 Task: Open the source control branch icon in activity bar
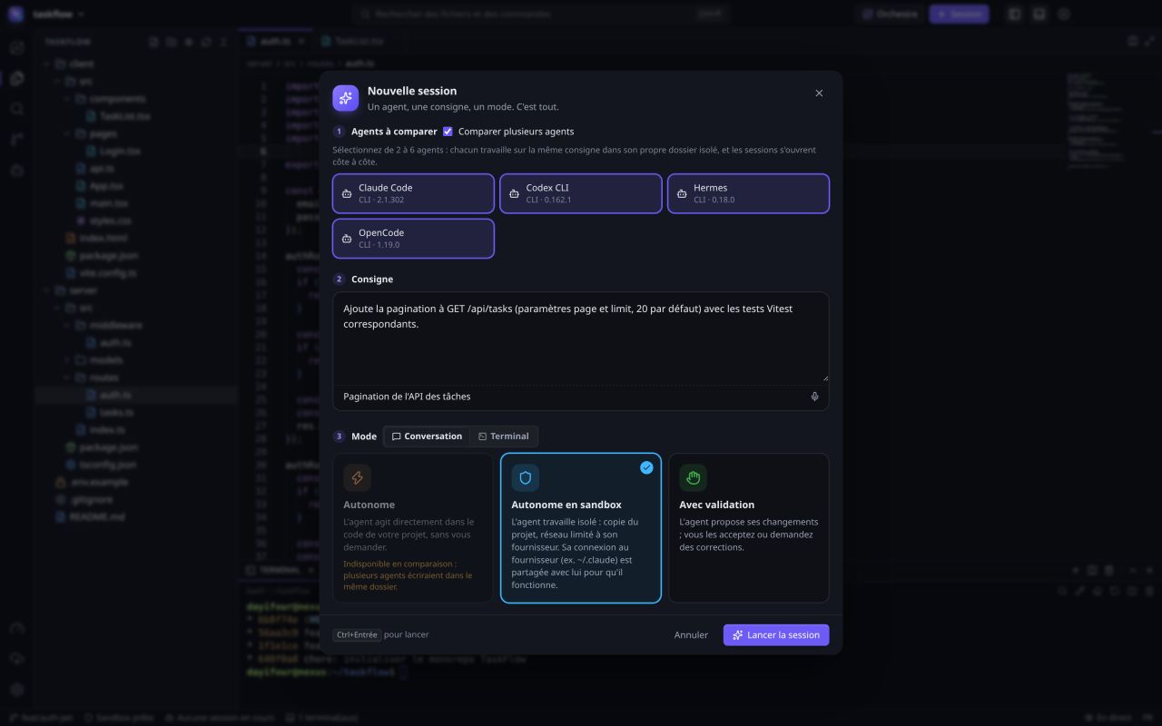click(x=16, y=139)
